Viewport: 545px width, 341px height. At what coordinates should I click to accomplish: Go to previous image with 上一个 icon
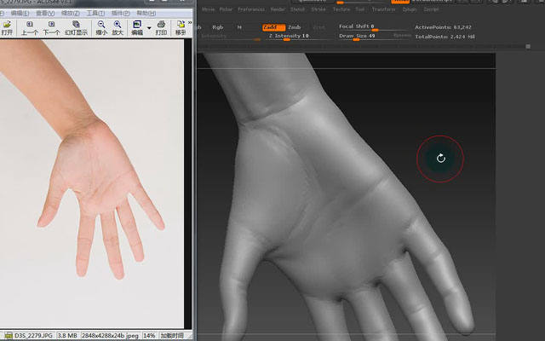tap(30, 28)
